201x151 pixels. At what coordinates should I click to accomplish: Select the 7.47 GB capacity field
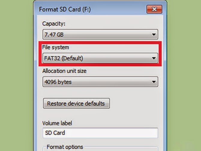click(90, 35)
